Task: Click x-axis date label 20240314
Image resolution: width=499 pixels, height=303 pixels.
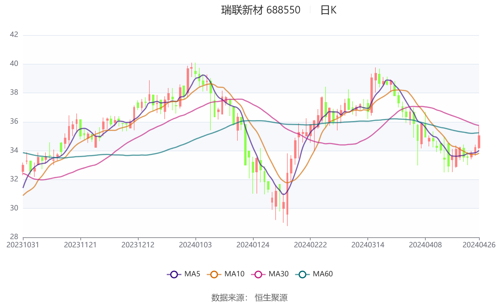Action: click(x=368, y=245)
